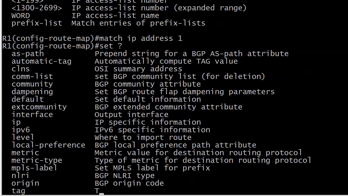Select 'BGP NLRI type' description

125,176
